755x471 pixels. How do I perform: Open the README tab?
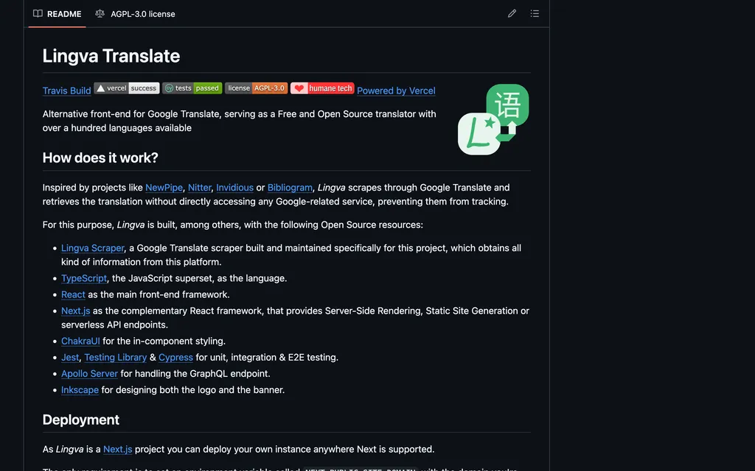[x=57, y=14]
